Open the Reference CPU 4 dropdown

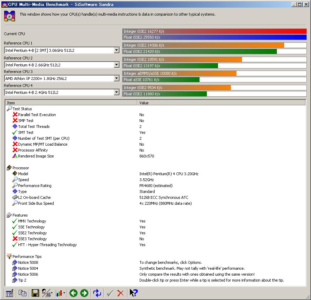[x=117, y=92]
